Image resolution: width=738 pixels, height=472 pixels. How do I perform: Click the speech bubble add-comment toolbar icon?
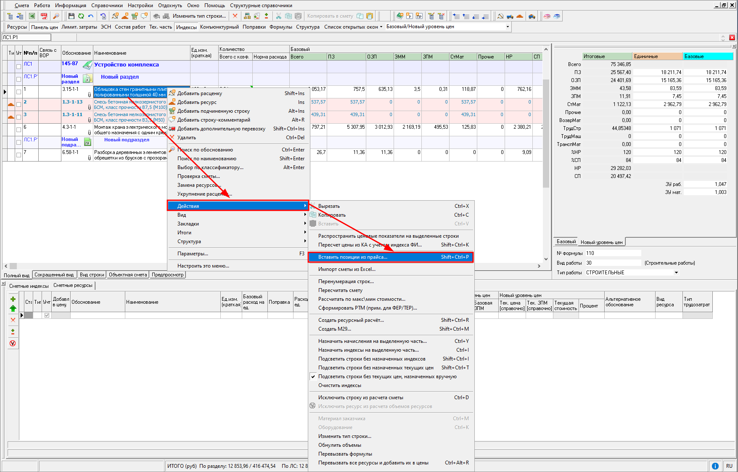pyautogui.click(x=144, y=16)
